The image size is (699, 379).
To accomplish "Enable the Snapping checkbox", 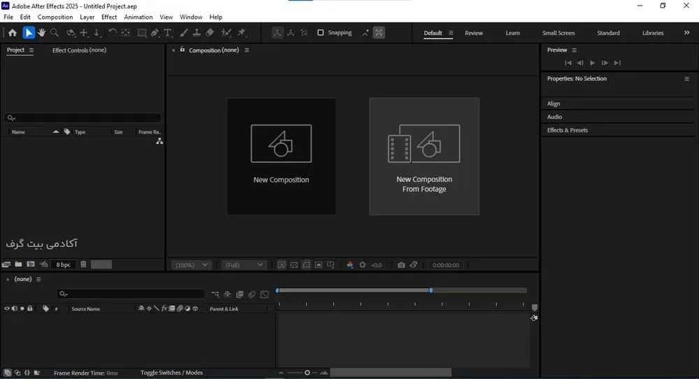I will coord(321,33).
